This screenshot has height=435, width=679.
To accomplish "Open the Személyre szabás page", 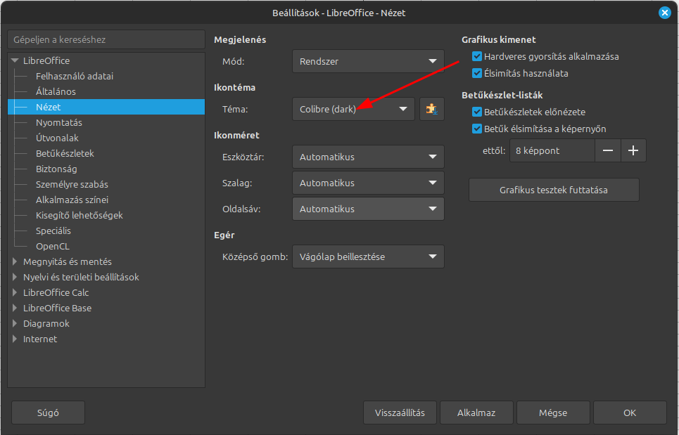I will 72,185.
